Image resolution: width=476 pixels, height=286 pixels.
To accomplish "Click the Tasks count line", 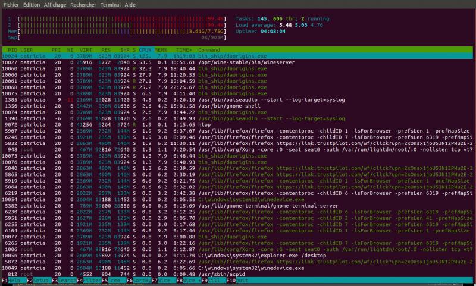I will coord(282,19).
